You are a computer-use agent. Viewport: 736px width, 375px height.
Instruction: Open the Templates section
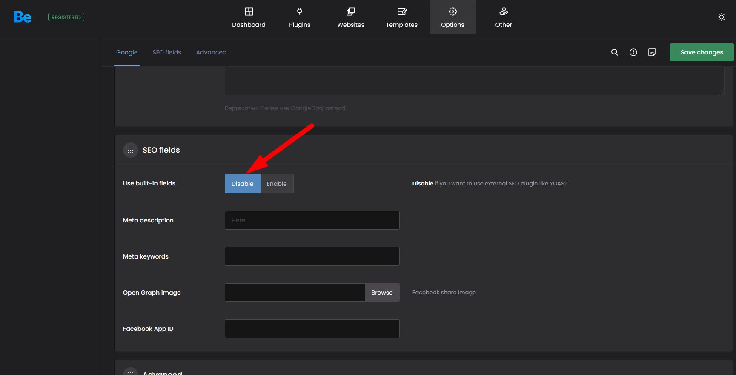tap(401, 17)
